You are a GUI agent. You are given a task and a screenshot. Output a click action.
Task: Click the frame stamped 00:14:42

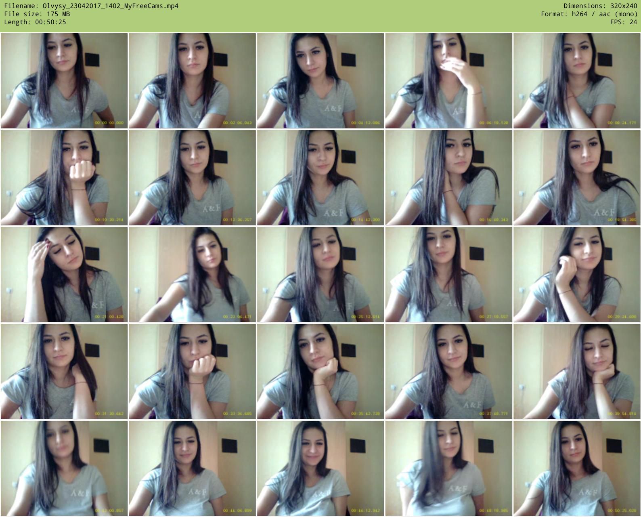pos(320,178)
